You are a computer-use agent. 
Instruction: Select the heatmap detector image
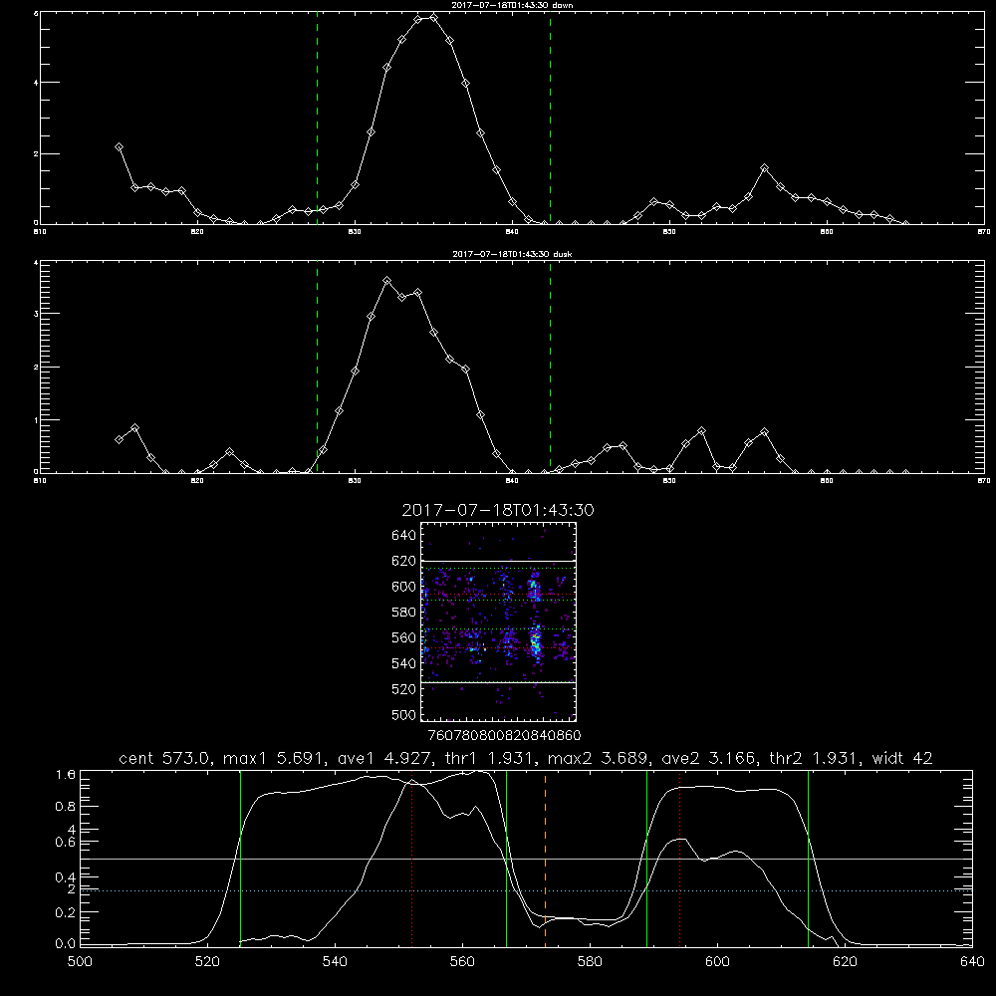tap(499, 622)
